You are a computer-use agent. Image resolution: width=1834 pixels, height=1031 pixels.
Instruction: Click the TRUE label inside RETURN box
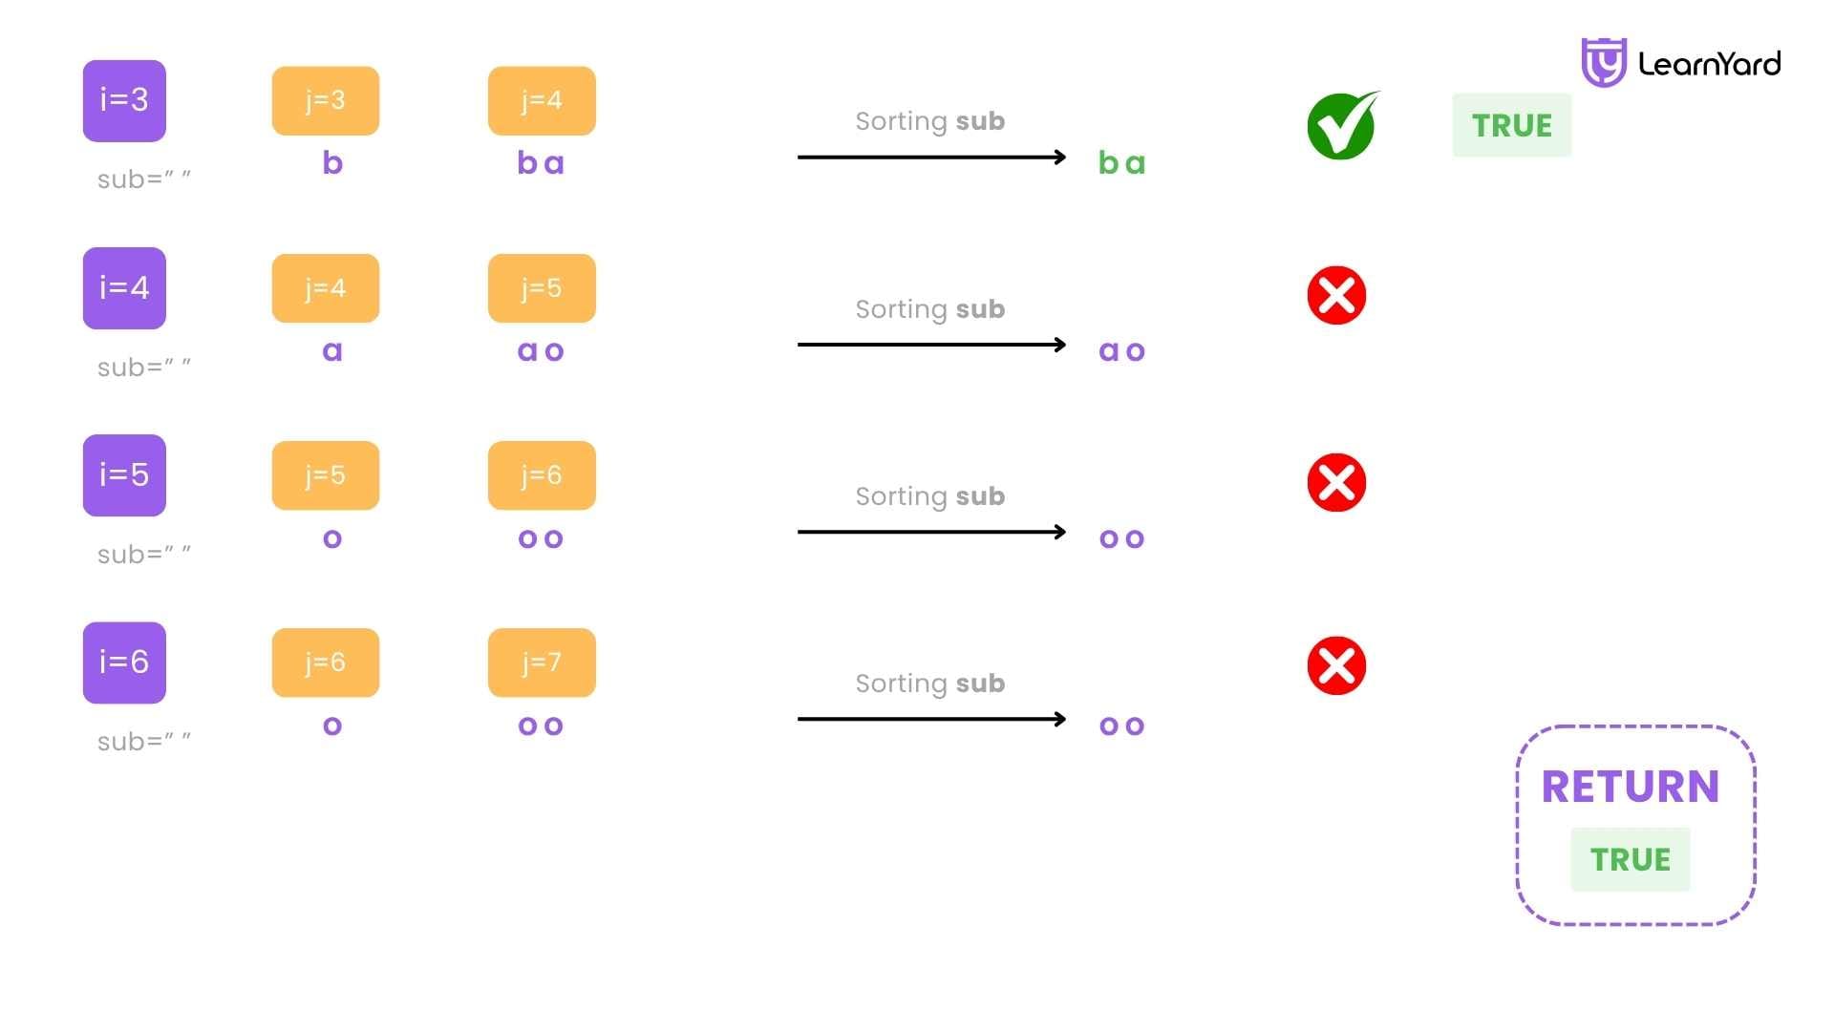[x=1631, y=859]
